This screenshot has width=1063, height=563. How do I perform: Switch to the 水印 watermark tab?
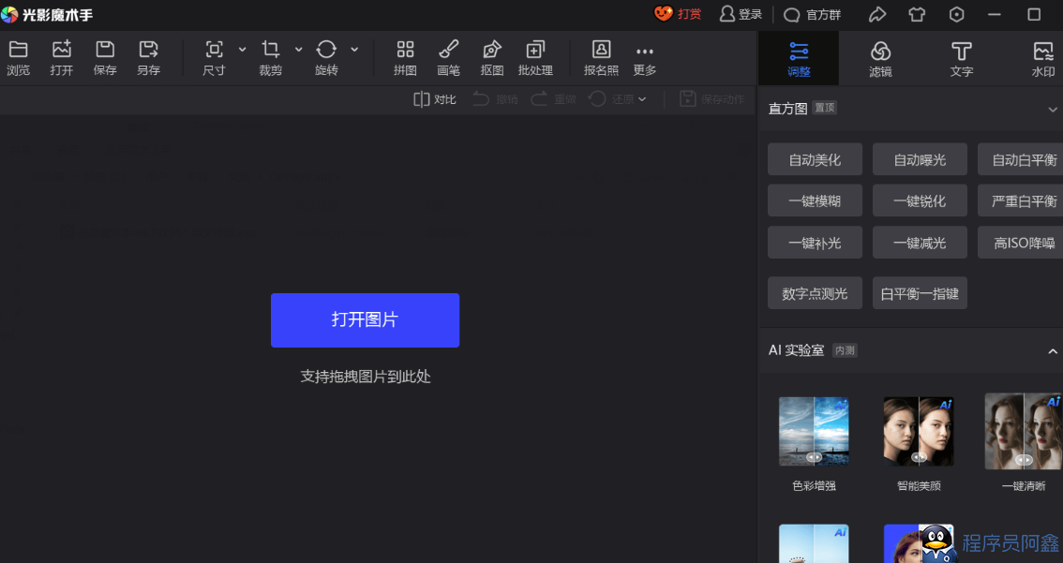click(x=1042, y=59)
